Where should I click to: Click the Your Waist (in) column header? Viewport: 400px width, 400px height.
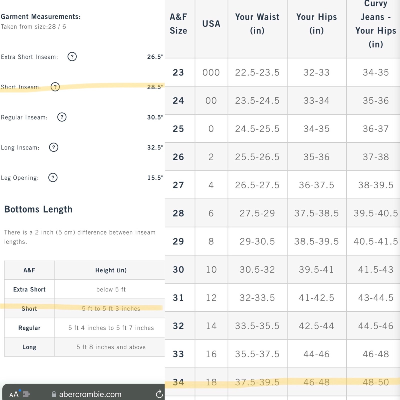click(x=257, y=24)
